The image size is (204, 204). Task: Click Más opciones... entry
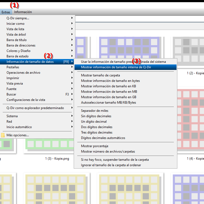point(37,135)
